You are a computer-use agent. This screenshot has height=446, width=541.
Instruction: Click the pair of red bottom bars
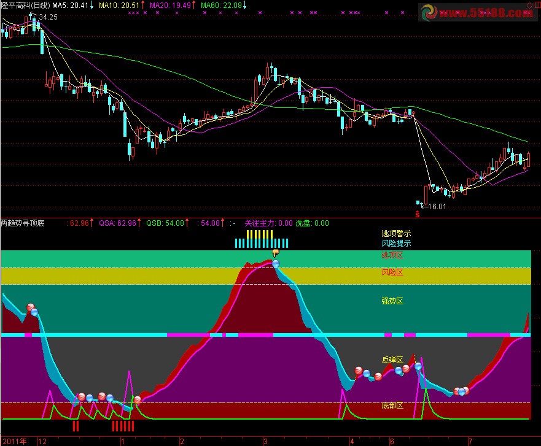[76, 426]
